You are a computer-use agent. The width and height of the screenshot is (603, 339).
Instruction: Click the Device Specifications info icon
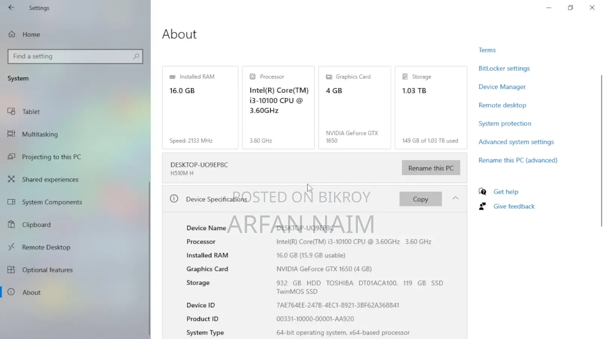click(174, 199)
